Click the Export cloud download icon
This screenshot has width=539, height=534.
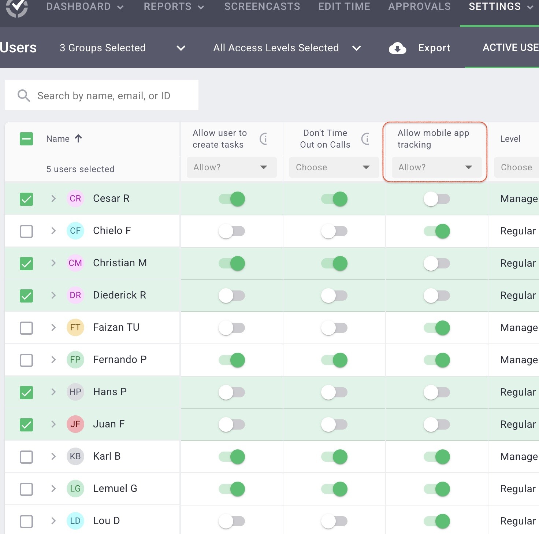[x=397, y=48]
